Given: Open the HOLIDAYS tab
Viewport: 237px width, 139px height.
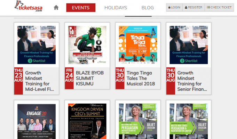Looking at the screenshot, I should coord(116,8).
